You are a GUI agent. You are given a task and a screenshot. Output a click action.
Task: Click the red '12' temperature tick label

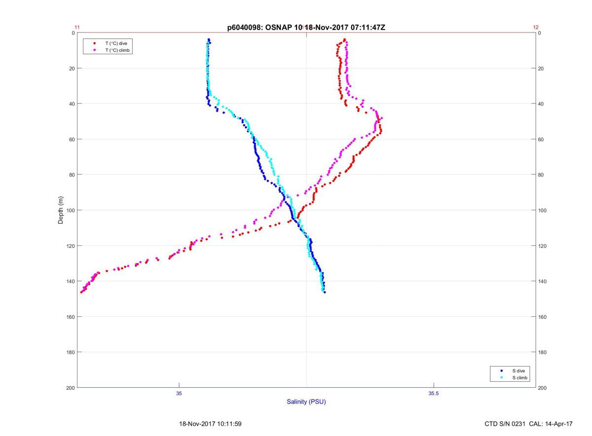click(x=536, y=28)
